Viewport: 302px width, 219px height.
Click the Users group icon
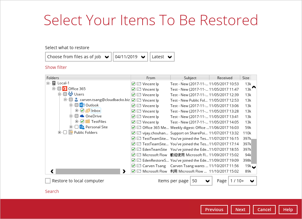(71, 94)
